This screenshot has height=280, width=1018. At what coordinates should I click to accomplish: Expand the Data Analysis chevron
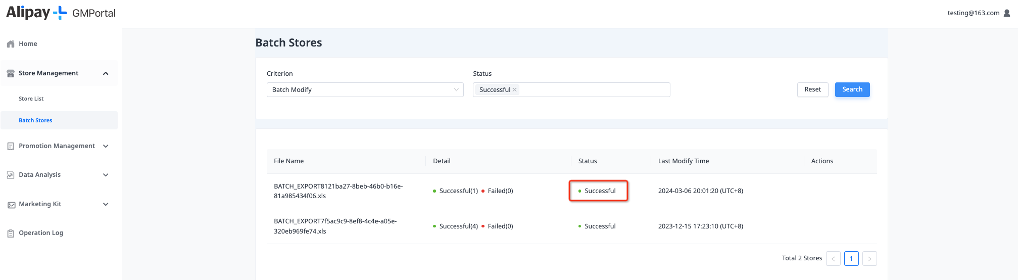106,175
